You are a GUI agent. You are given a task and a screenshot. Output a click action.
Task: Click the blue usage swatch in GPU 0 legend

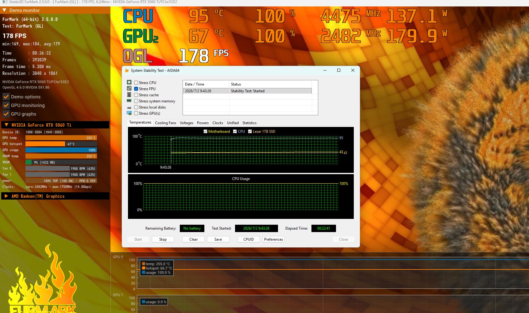tap(144, 273)
